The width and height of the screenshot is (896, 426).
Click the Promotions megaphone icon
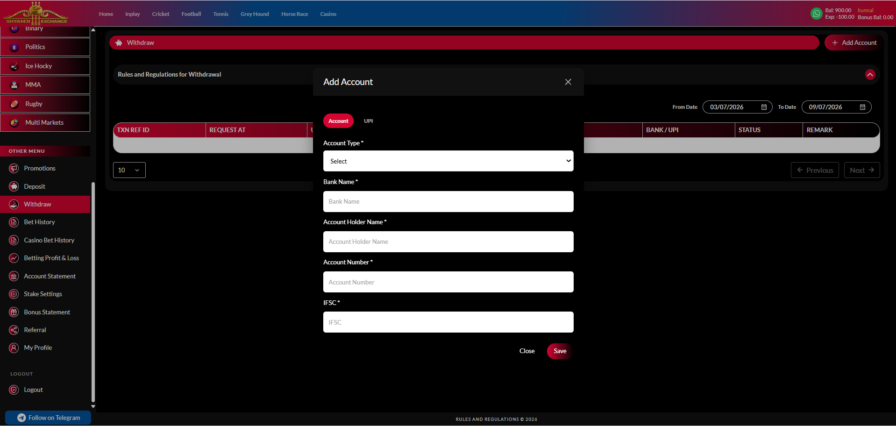(14, 169)
